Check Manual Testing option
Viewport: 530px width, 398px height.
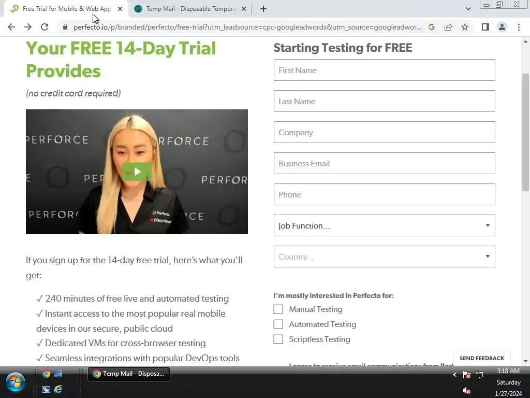(x=278, y=309)
